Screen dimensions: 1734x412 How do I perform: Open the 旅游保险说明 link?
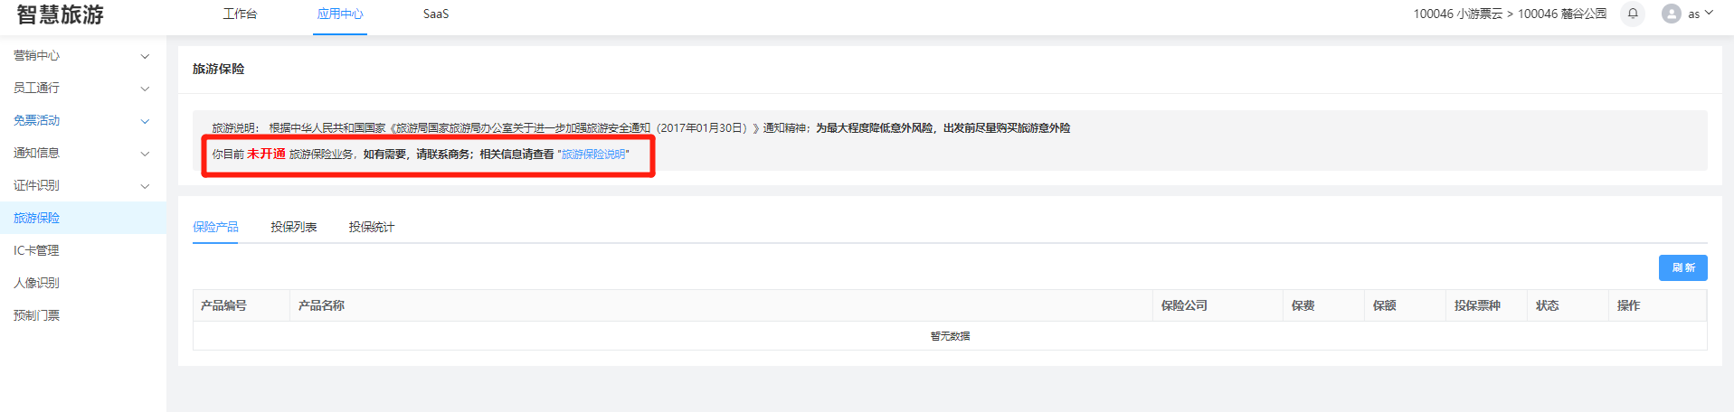pyautogui.click(x=593, y=154)
